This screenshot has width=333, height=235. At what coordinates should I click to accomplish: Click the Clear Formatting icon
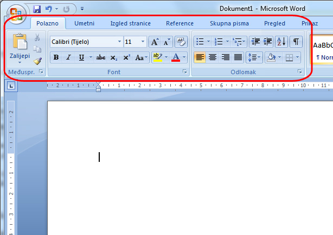tap(181, 42)
